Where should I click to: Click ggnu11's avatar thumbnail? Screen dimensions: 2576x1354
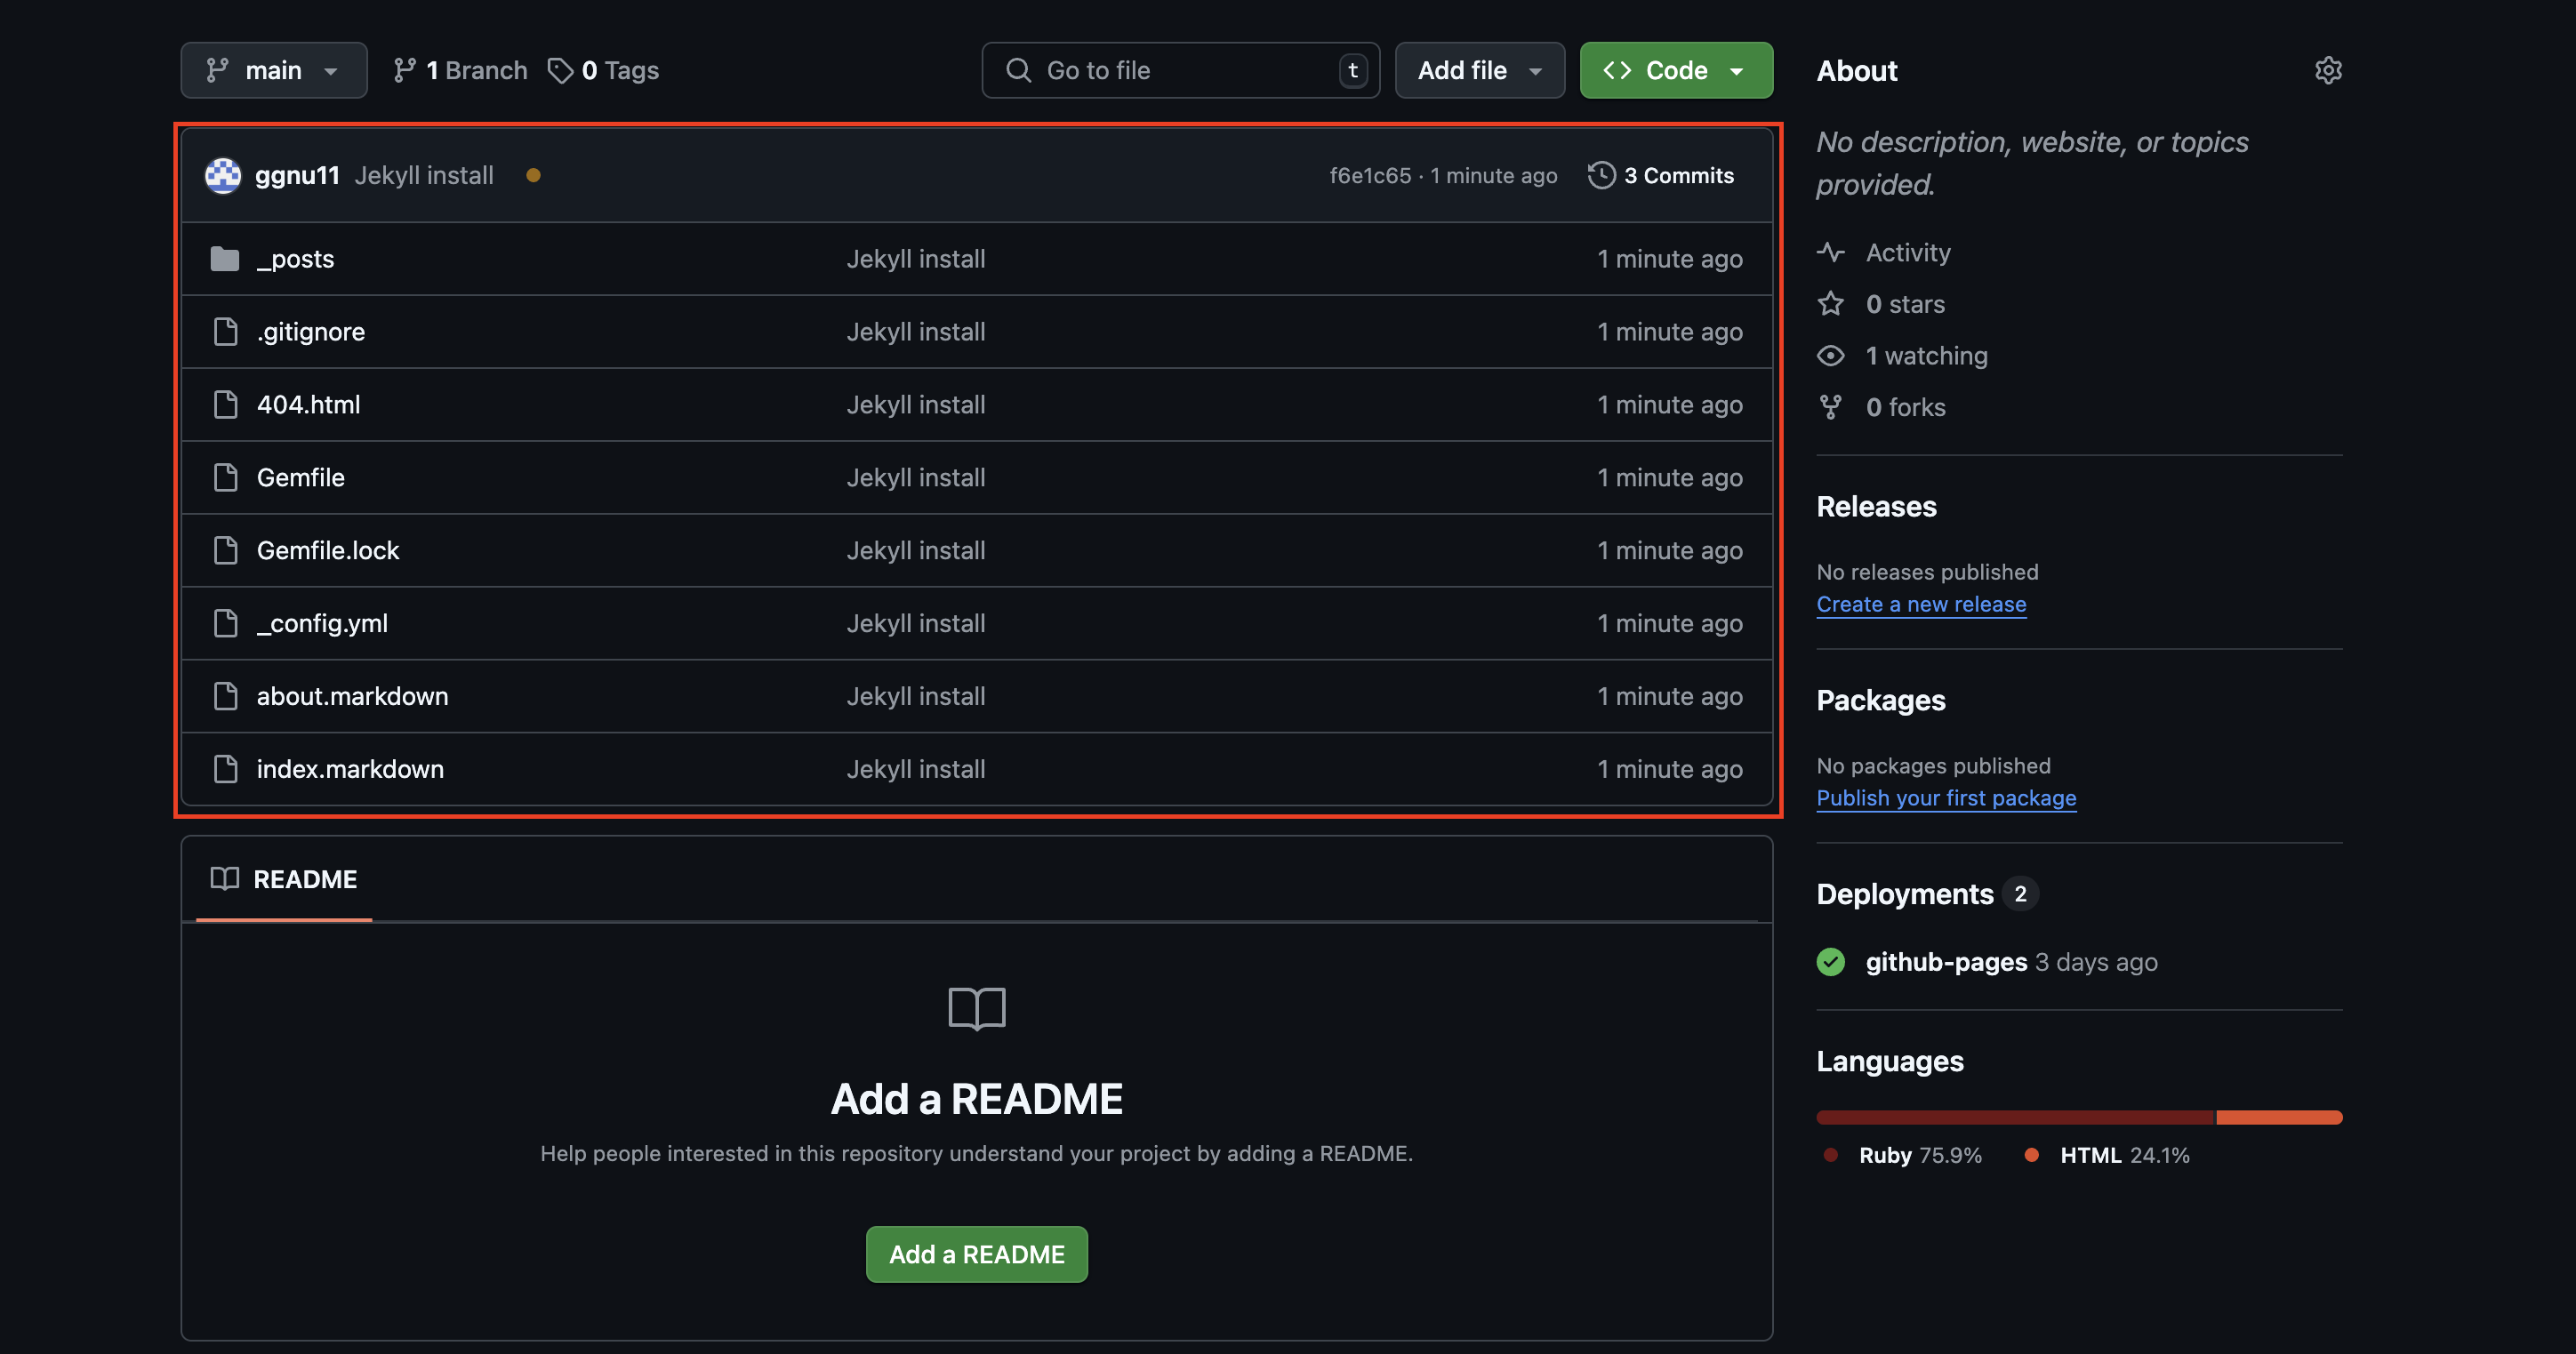[223, 175]
